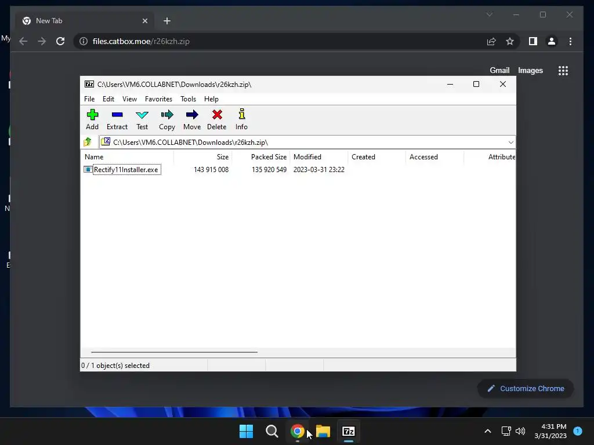Open Chrome three-dot menu

[571, 41]
